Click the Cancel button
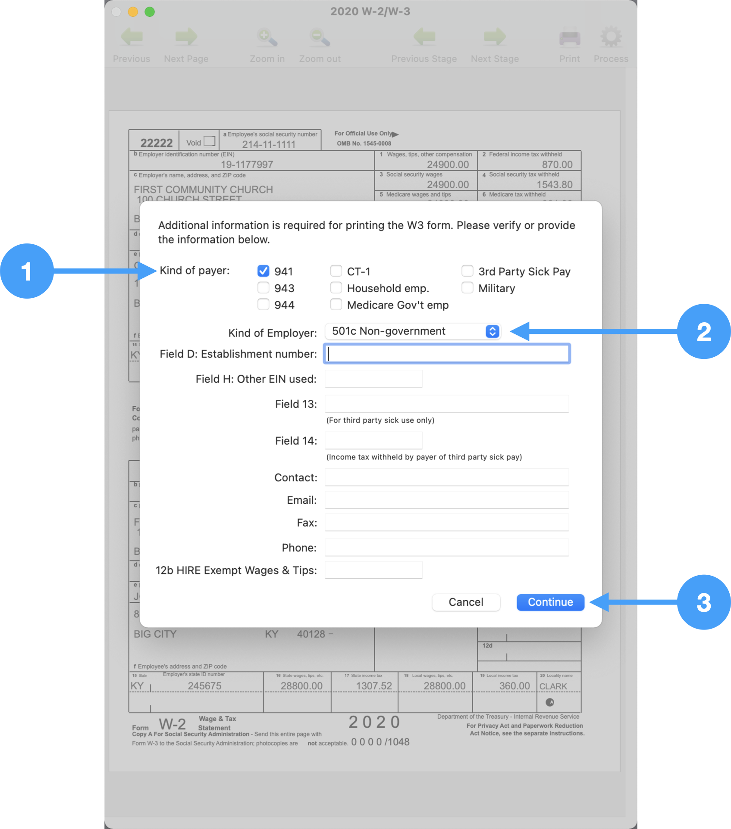731x829 pixels. click(466, 602)
